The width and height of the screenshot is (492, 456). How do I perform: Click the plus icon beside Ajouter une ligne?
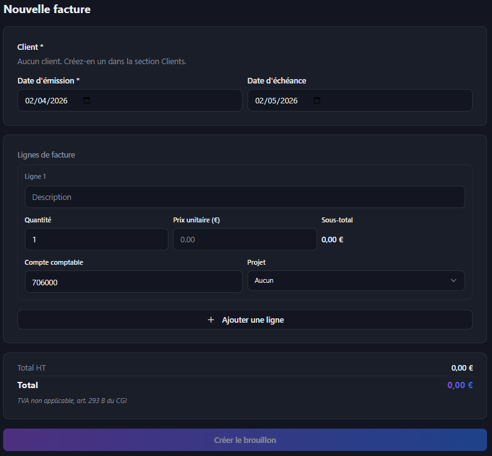(x=211, y=320)
